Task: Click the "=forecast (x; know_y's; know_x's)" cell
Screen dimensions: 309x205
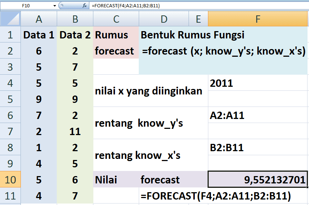Action: (223, 51)
